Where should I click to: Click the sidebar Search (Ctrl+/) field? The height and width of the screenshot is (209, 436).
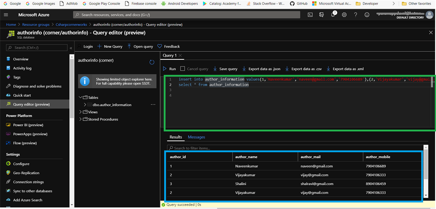(37, 48)
